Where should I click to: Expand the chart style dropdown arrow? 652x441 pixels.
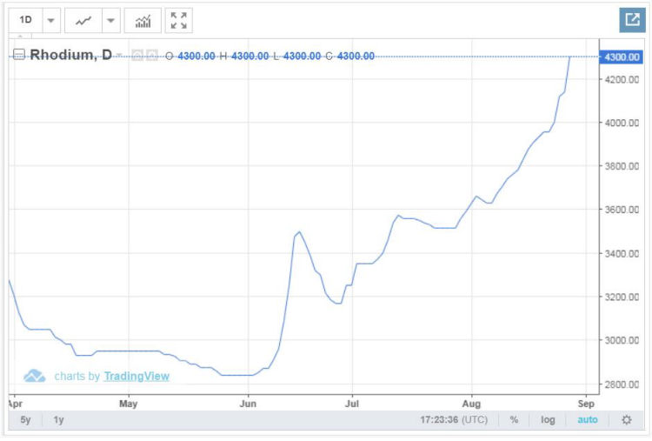[110, 20]
